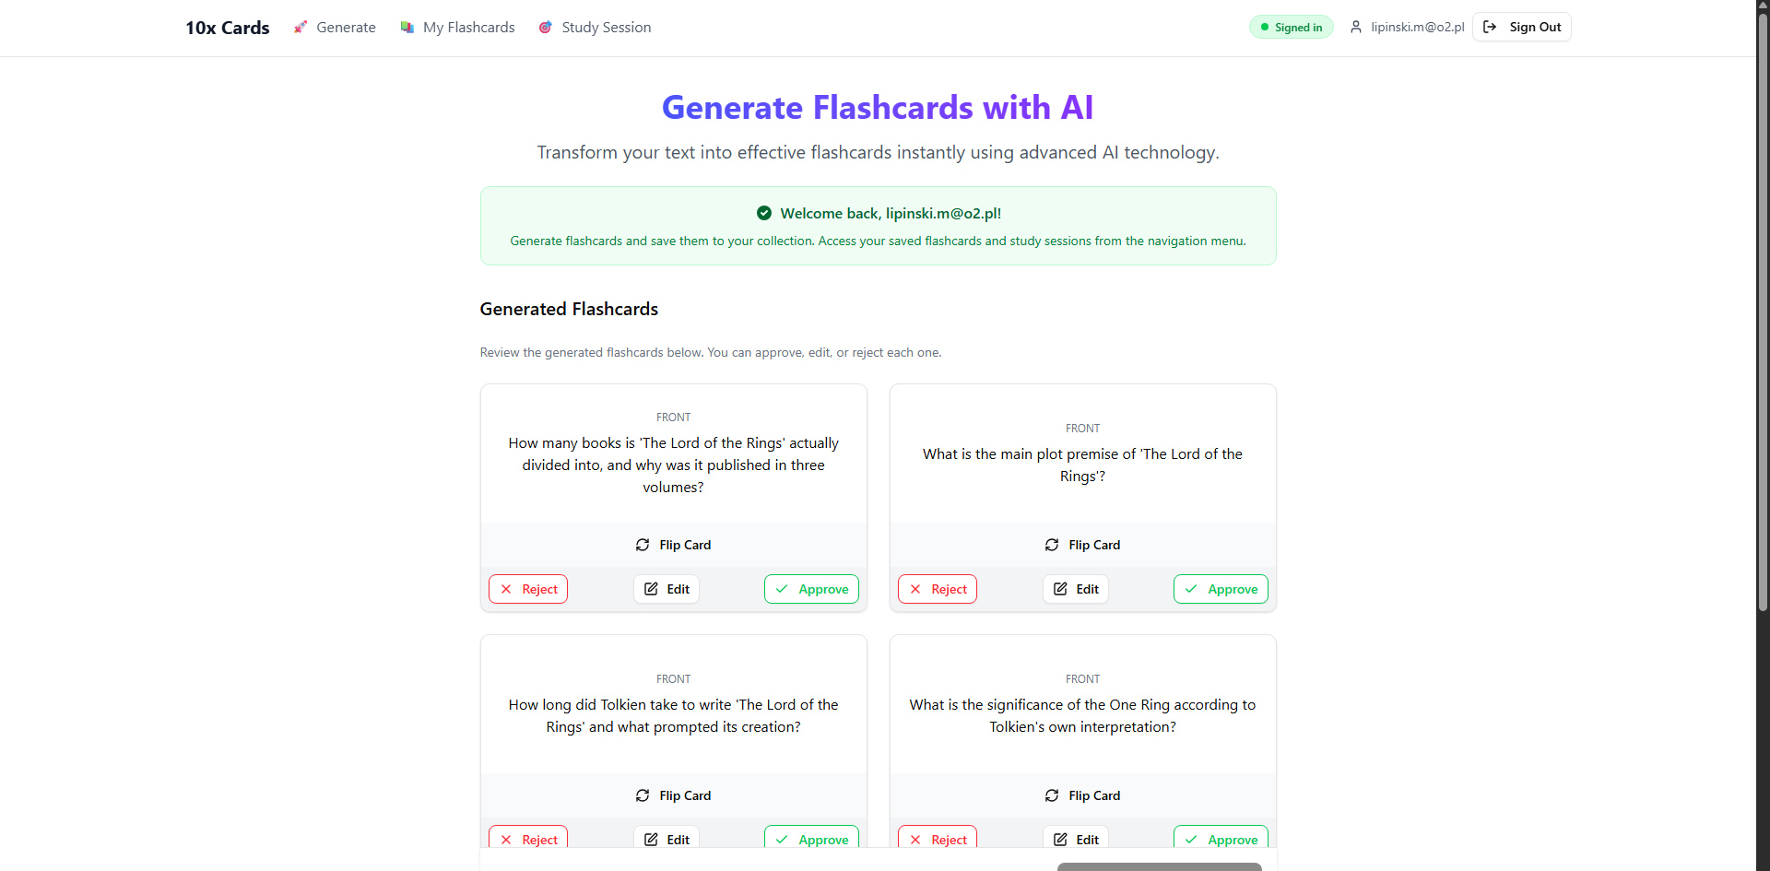The image size is (1770, 871).
Task: Click the green checkmark in the welcome banner
Action: tap(763, 213)
